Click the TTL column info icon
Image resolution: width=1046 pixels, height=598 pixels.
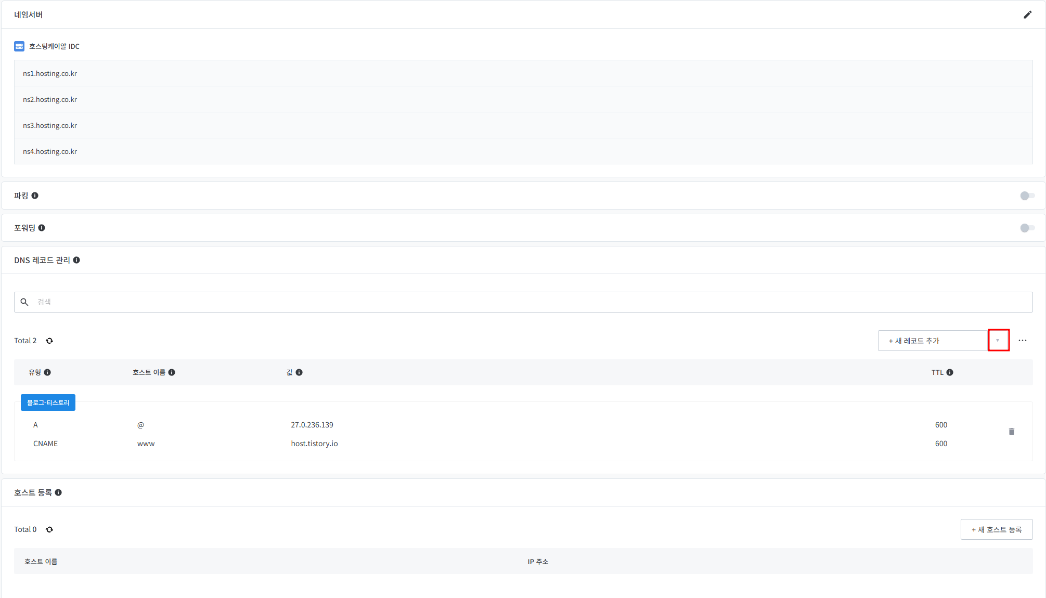pyautogui.click(x=950, y=372)
